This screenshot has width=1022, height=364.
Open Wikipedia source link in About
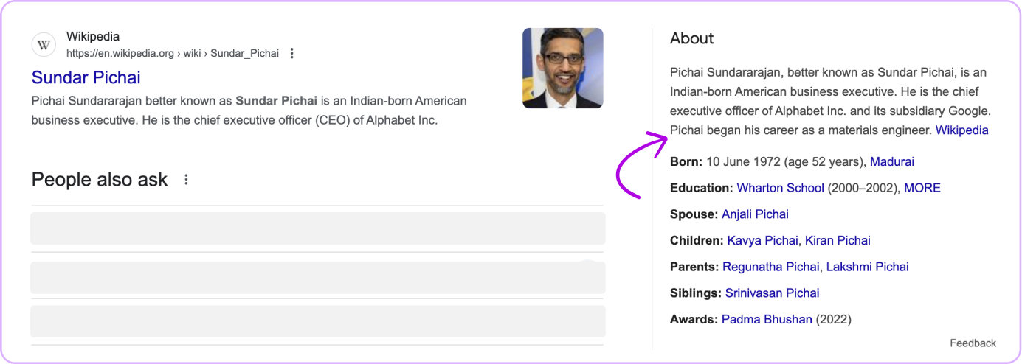(961, 130)
